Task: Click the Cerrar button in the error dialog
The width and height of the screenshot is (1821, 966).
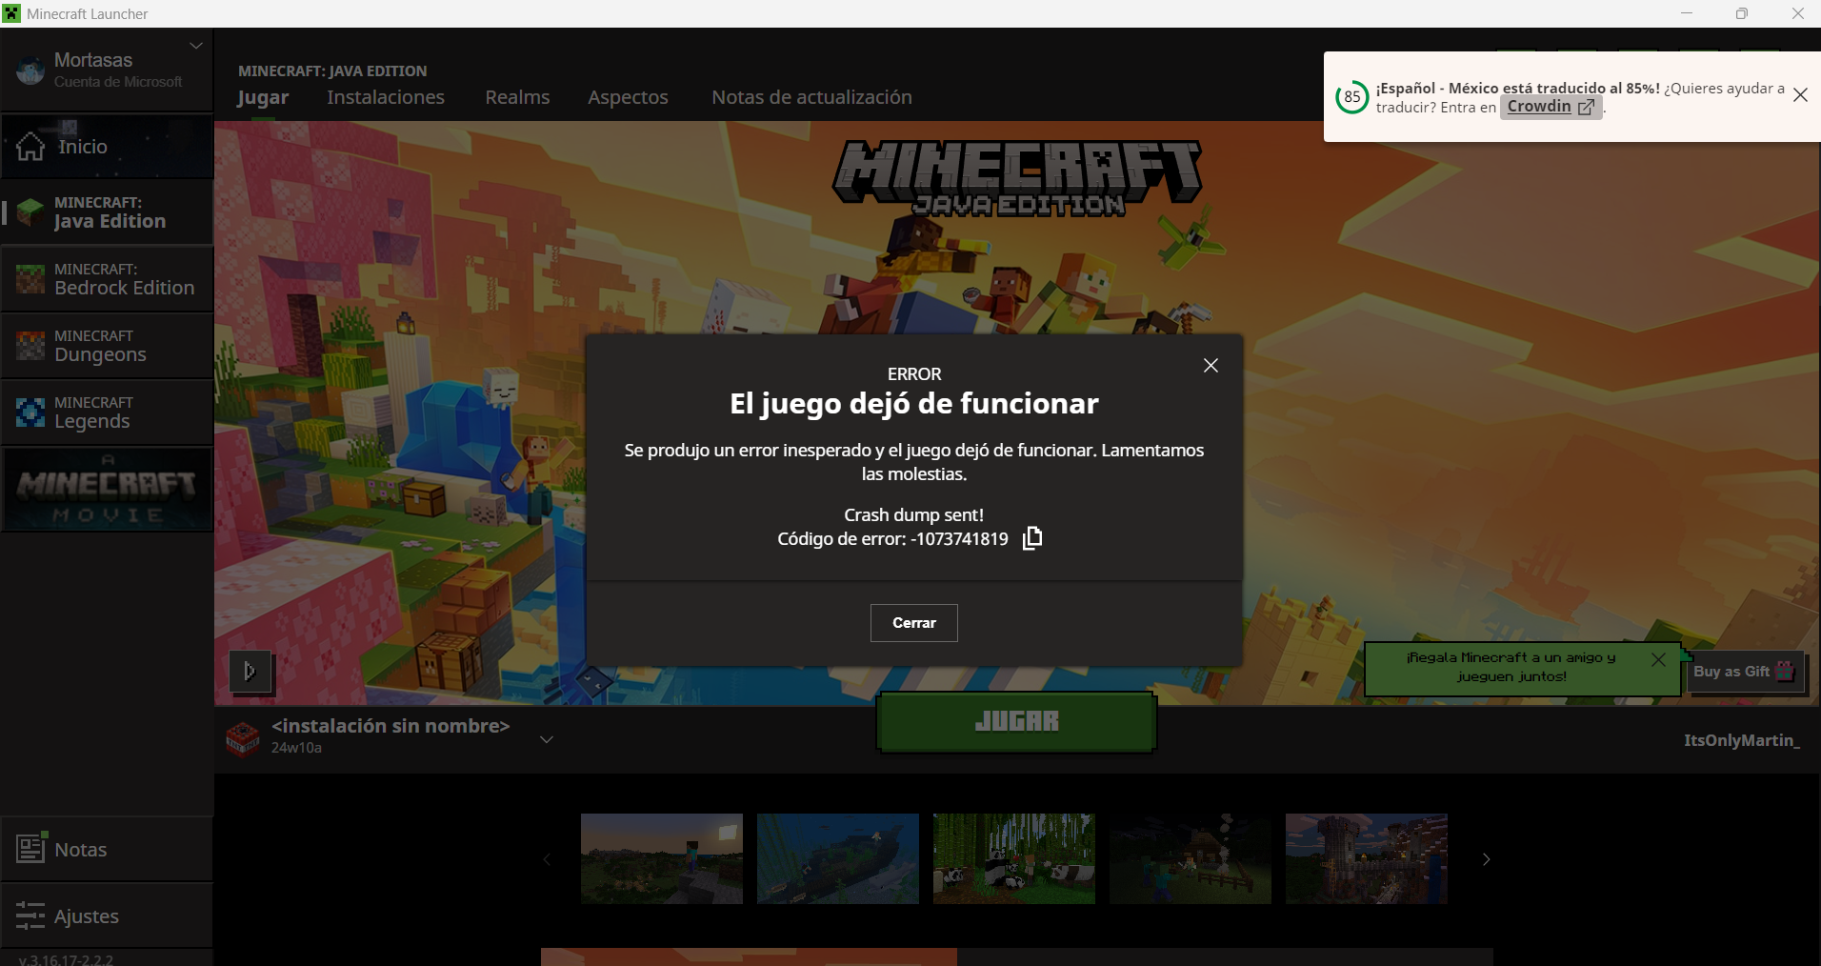Action: [x=914, y=623]
